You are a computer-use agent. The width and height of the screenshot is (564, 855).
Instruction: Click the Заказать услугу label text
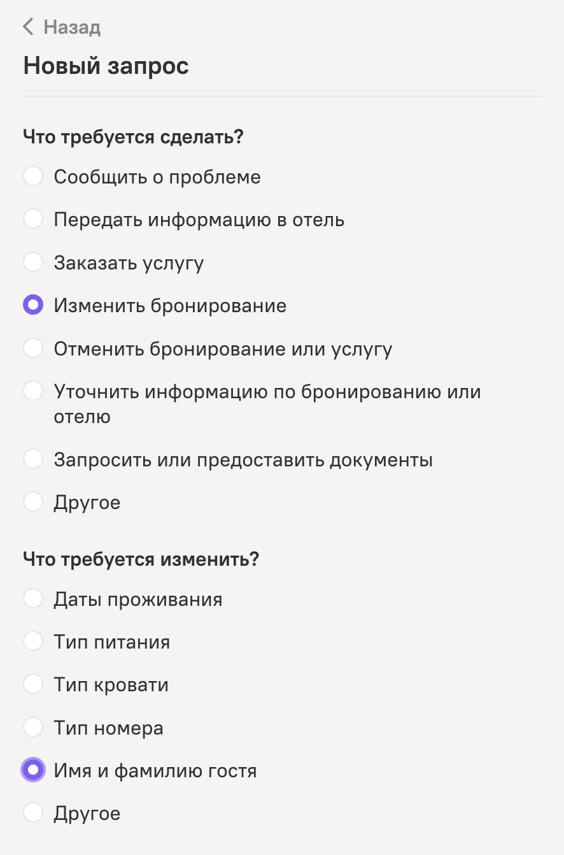click(129, 263)
